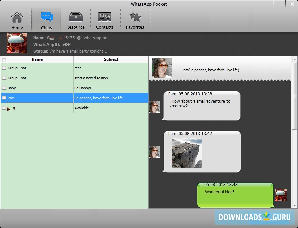Enable the select-all checkbox in the header row

[5, 59]
